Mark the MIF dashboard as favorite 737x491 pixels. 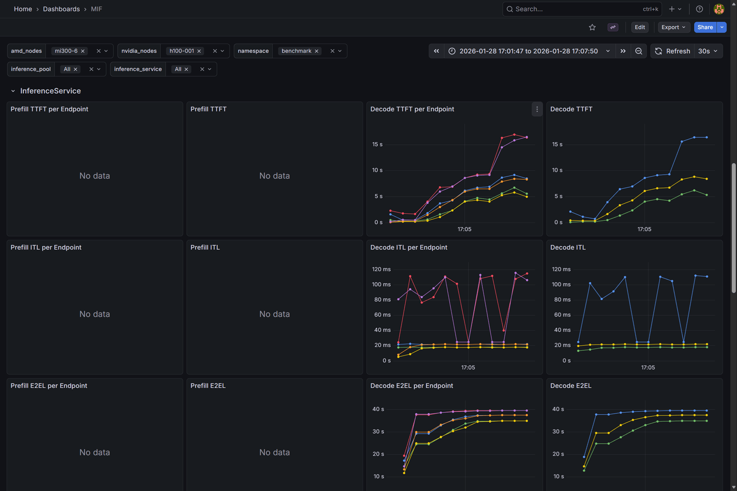pos(592,27)
